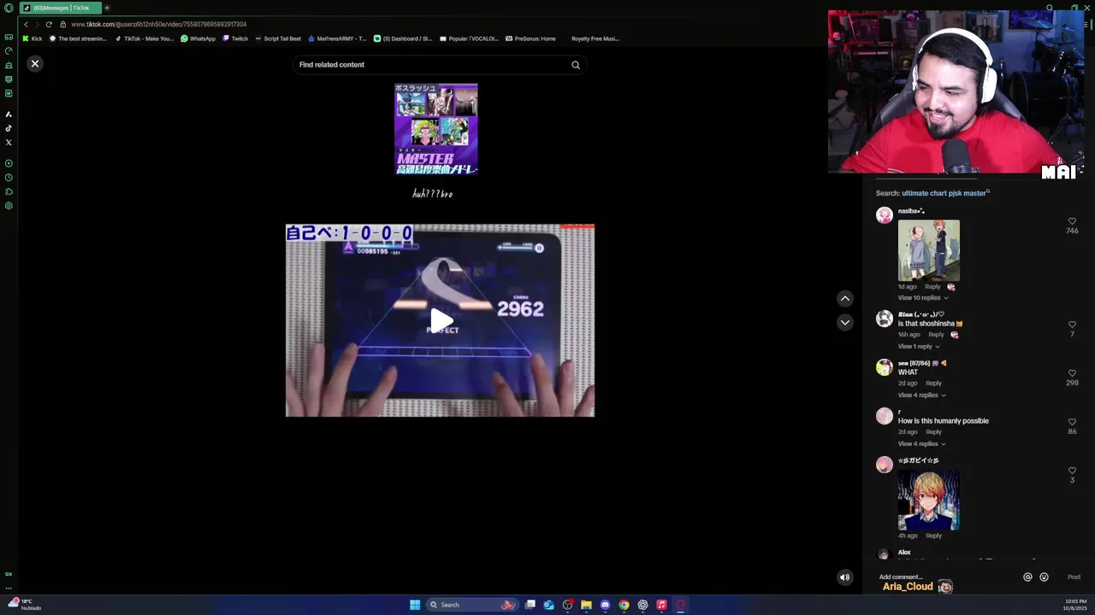Like the WHAT comment heart
Viewport: 1095px width, 615px height.
1072,373
